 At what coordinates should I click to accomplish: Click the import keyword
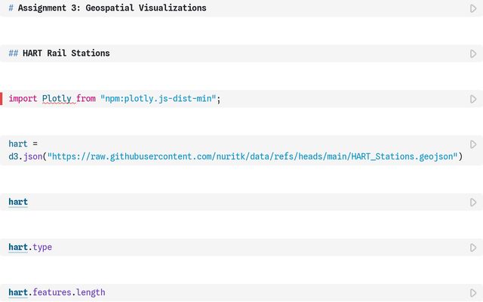[x=23, y=99]
